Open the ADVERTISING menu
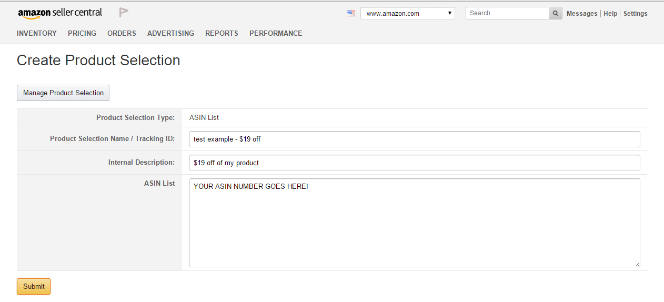The height and width of the screenshot is (302, 664). pos(170,33)
